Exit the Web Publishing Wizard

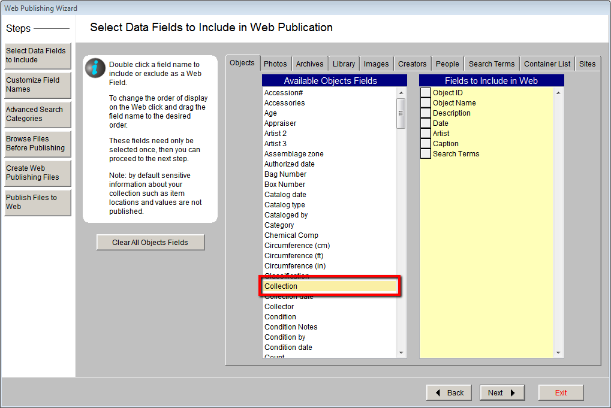pyautogui.click(x=561, y=393)
